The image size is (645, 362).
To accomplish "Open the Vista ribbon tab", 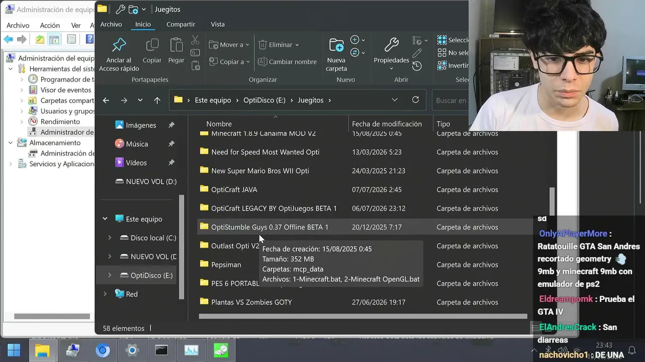I will tap(218, 24).
